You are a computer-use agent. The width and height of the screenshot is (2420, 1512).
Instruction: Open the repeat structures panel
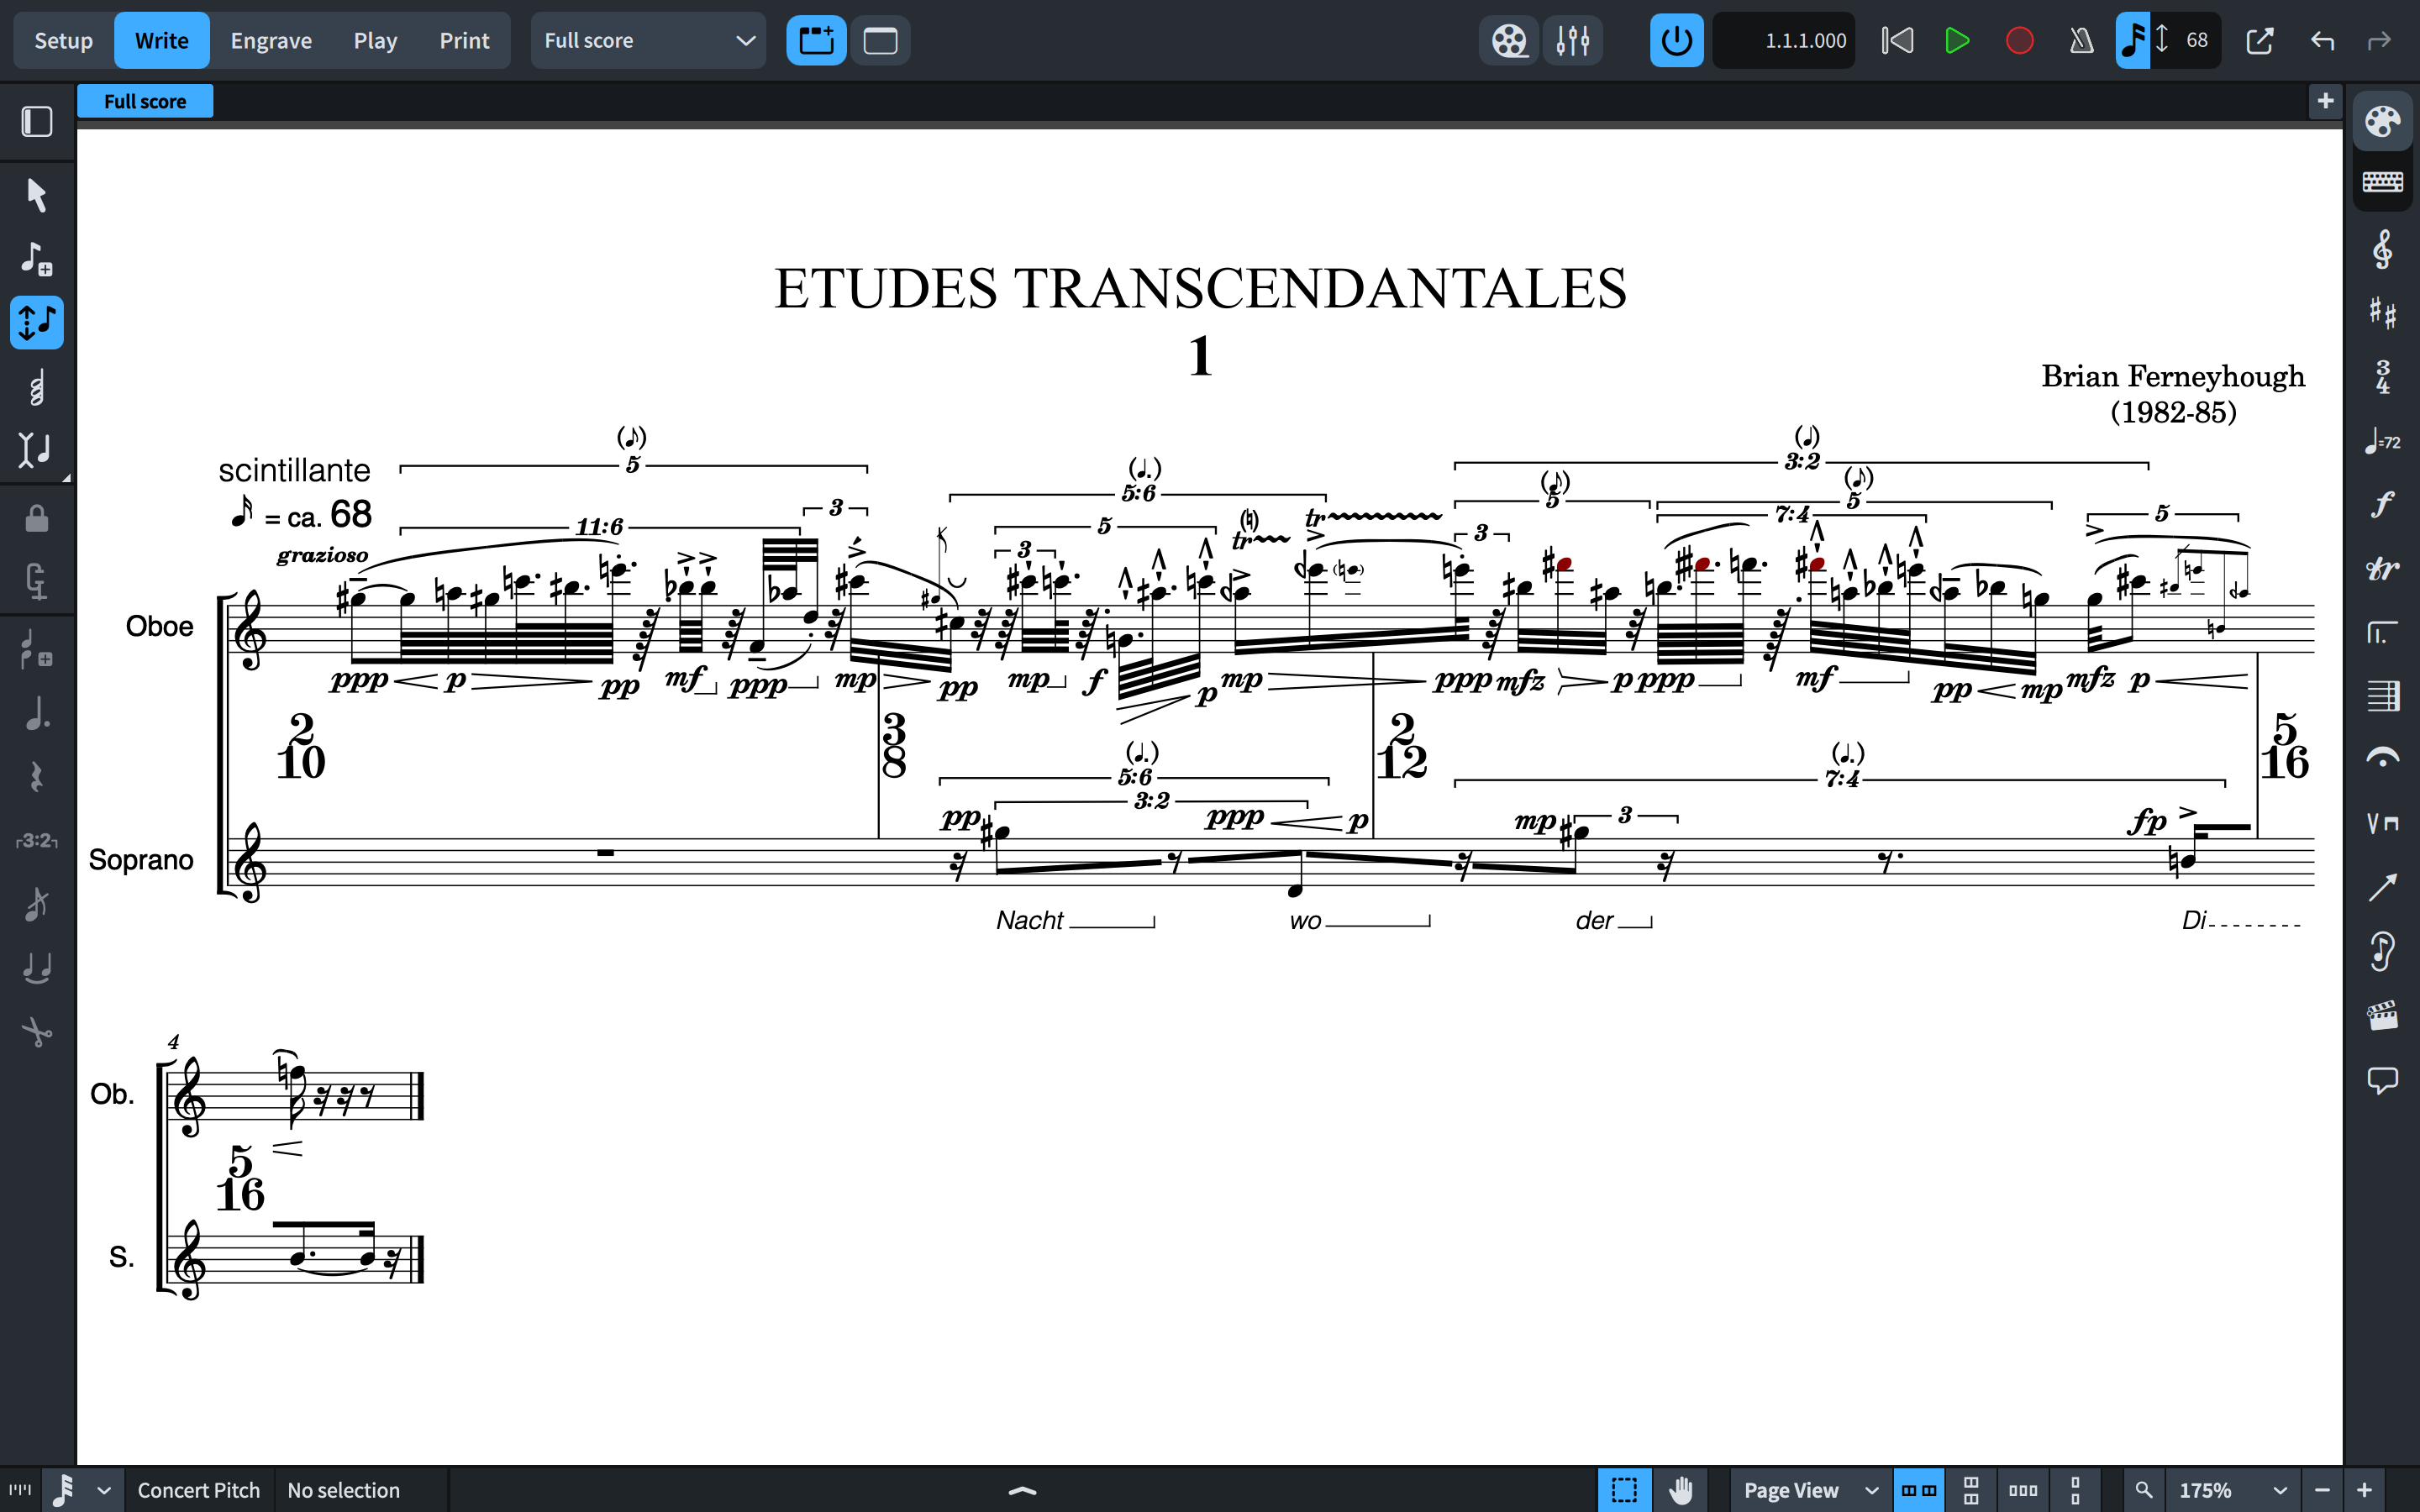[x=2383, y=633]
